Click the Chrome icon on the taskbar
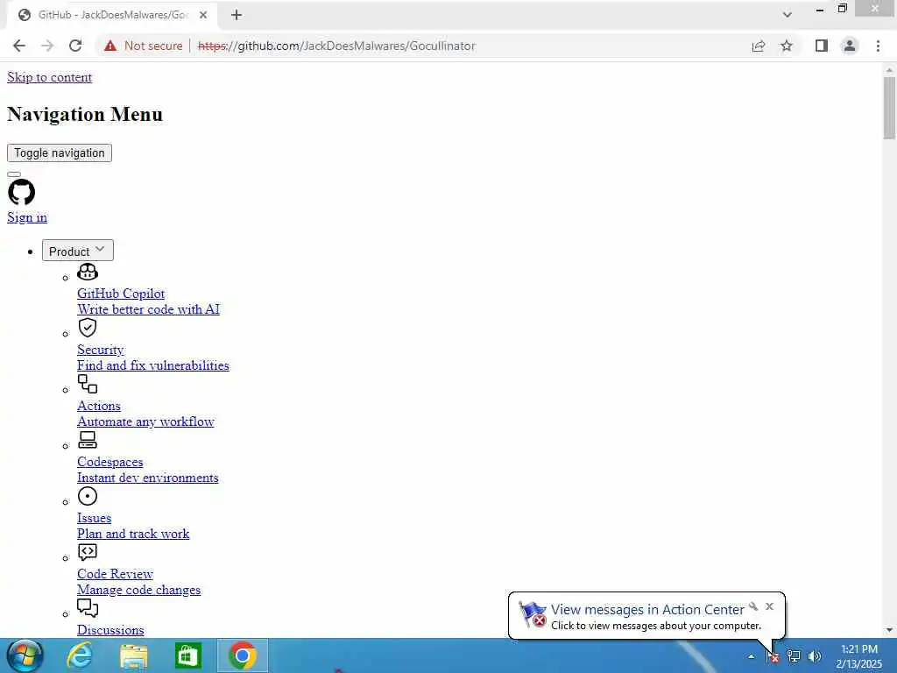The image size is (897, 673). [x=243, y=655]
